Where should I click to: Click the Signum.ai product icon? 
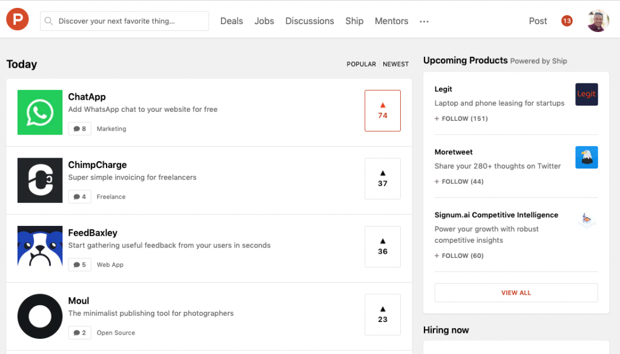point(586,219)
